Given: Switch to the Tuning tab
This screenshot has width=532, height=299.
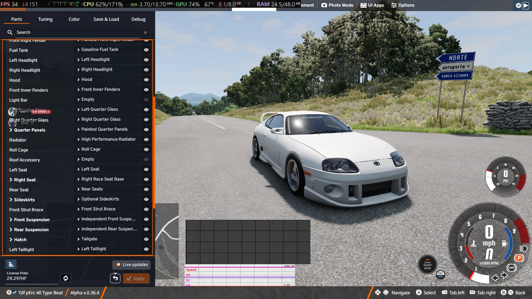Looking at the screenshot, I should [x=45, y=19].
